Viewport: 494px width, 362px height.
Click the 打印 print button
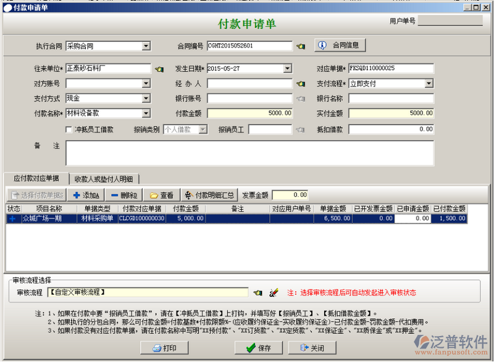[164, 348]
